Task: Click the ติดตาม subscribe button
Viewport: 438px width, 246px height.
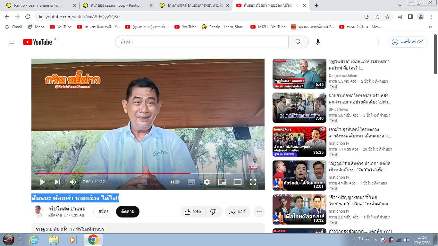Action: coord(128,211)
